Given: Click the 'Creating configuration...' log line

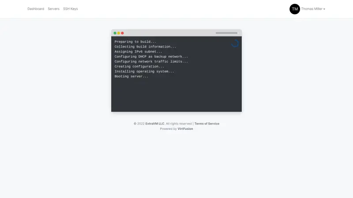Looking at the screenshot, I should (x=139, y=67).
